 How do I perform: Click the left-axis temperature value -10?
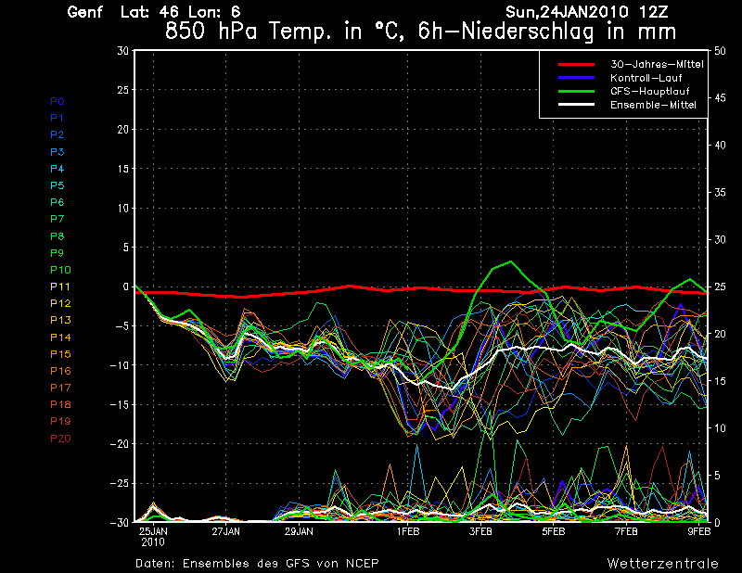[x=120, y=365]
